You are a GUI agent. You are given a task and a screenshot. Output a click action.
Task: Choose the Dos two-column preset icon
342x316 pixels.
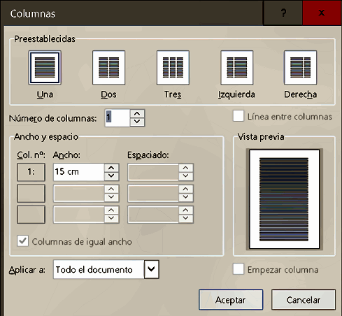(x=108, y=68)
